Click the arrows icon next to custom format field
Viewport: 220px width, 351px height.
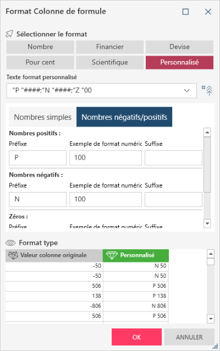(207, 90)
